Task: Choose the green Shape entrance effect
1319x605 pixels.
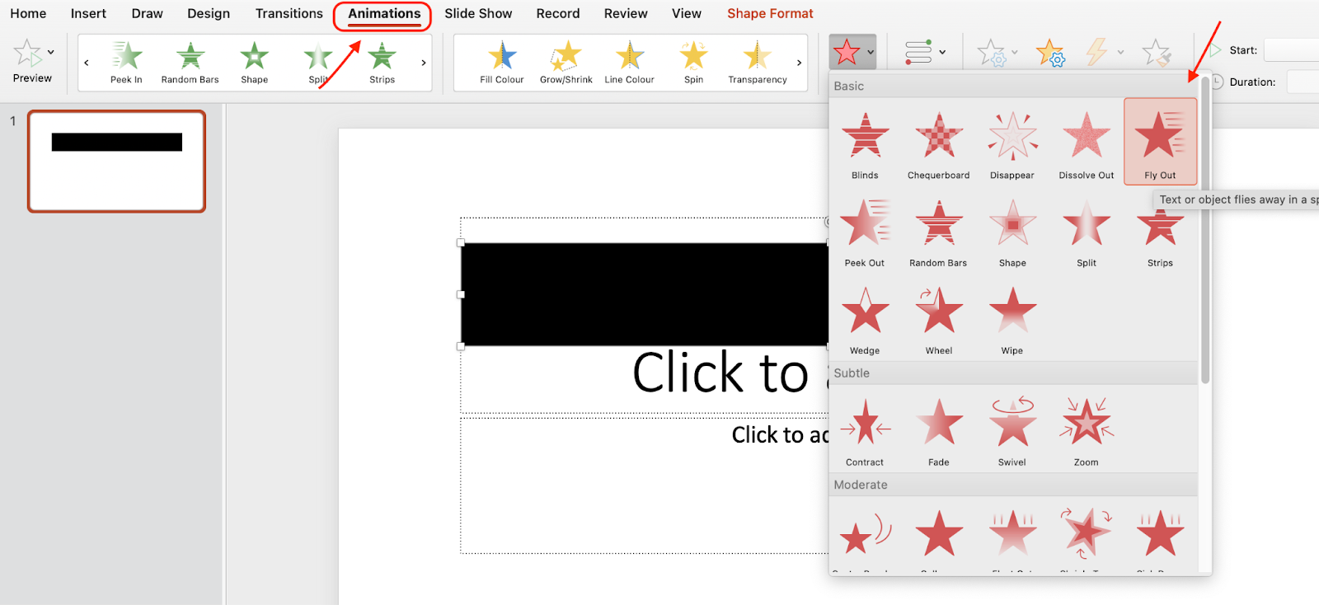Action: click(254, 63)
